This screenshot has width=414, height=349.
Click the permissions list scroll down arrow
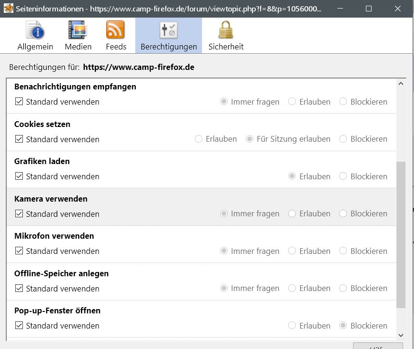pyautogui.click(x=401, y=335)
